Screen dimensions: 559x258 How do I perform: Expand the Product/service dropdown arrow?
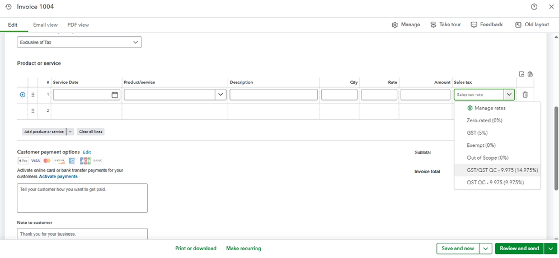pos(220,95)
